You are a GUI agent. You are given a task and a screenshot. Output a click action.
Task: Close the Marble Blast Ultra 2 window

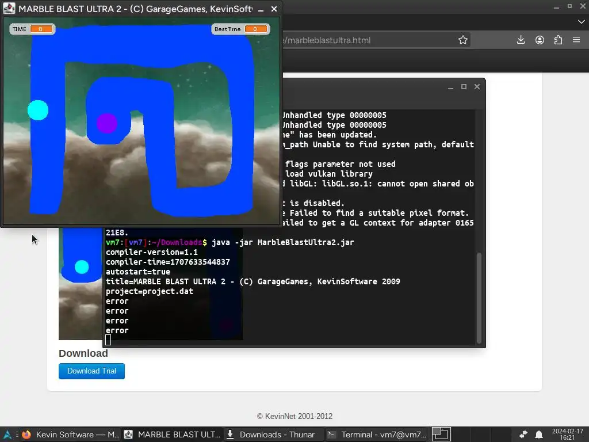pos(274,9)
